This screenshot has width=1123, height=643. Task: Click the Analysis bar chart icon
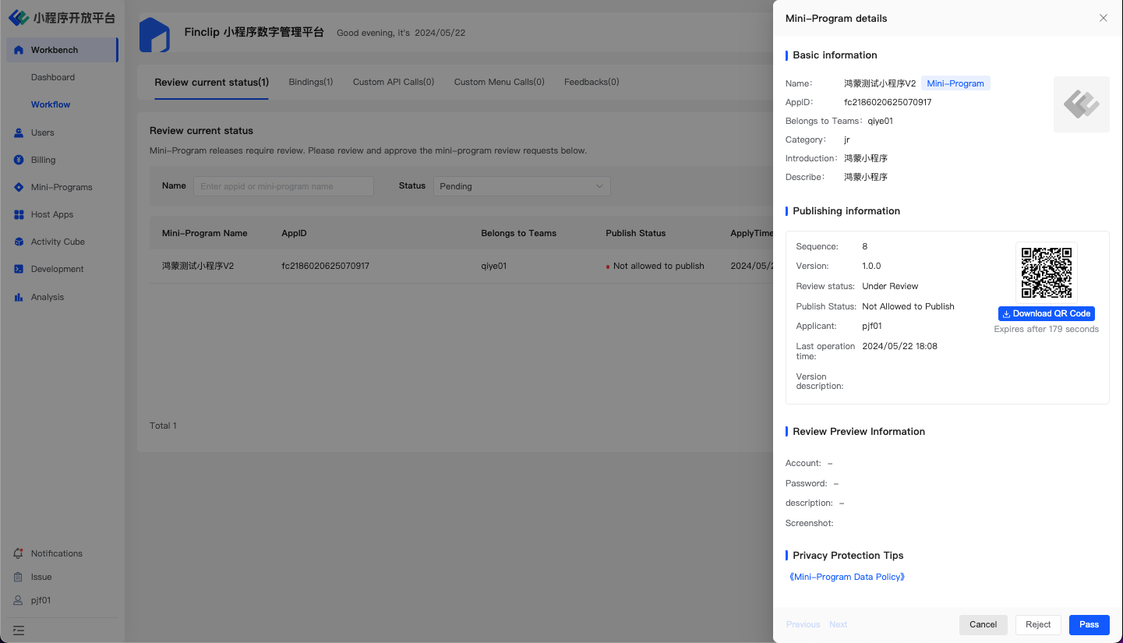click(x=19, y=297)
